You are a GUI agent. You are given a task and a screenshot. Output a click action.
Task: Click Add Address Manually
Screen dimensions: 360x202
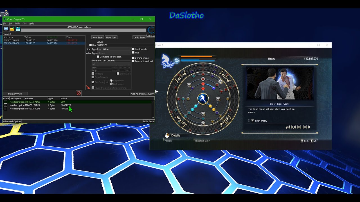pyautogui.click(x=142, y=94)
